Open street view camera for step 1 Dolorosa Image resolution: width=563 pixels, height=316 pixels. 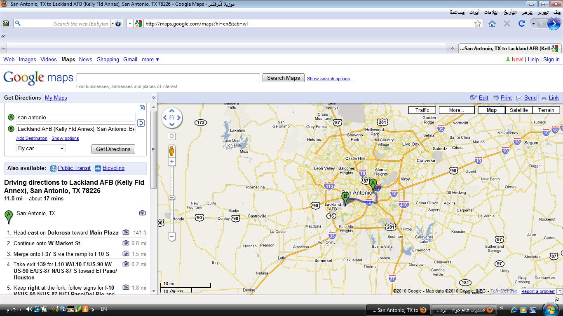pos(126,232)
